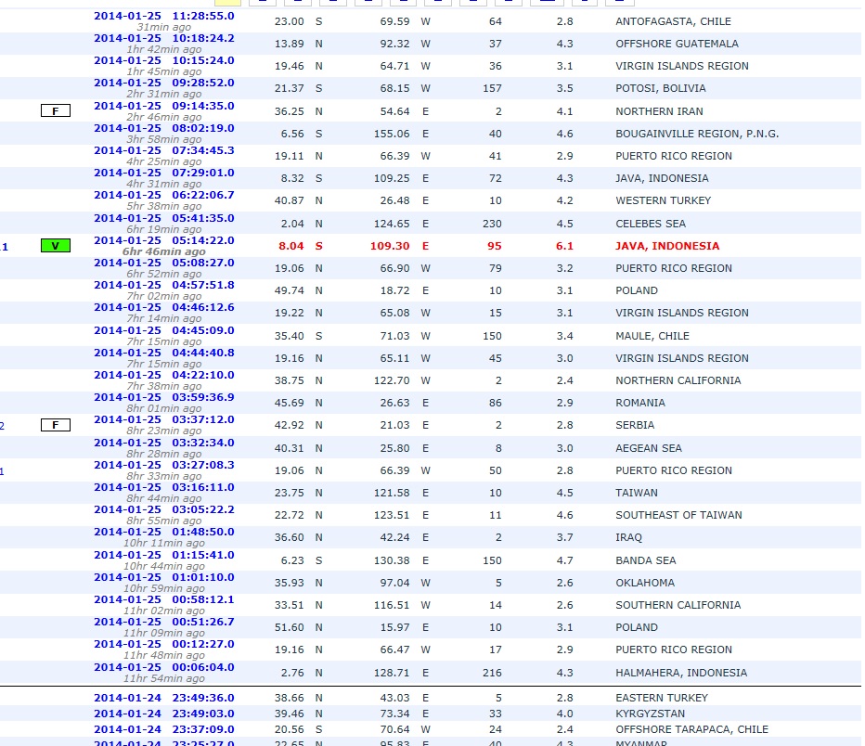
Task: Open the 2014-01-25 04:22:10.0 Northern California event
Action: 163,375
